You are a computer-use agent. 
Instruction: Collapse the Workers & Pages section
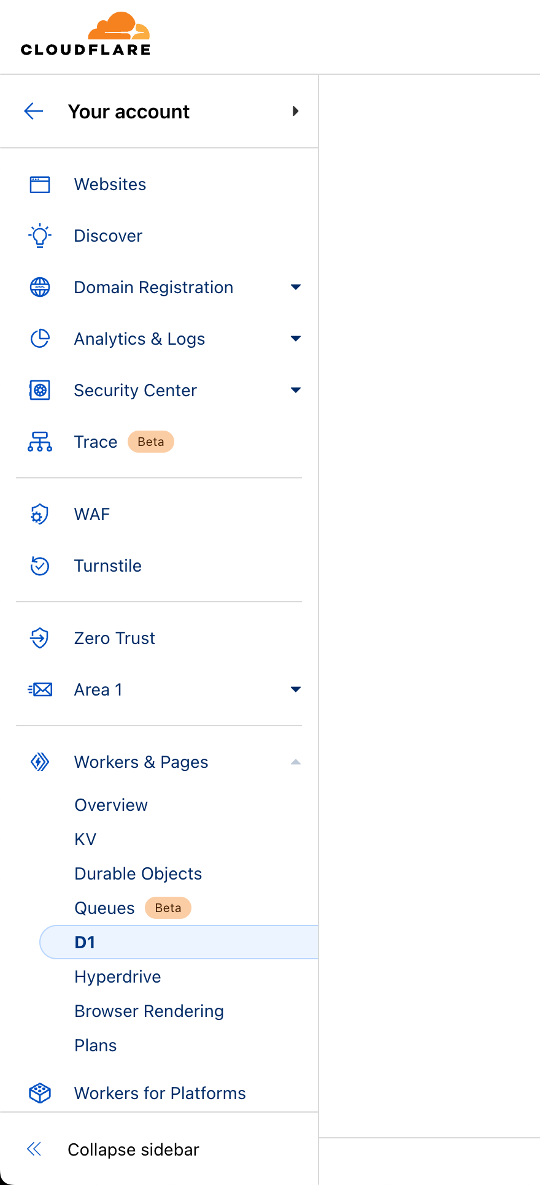pos(296,762)
